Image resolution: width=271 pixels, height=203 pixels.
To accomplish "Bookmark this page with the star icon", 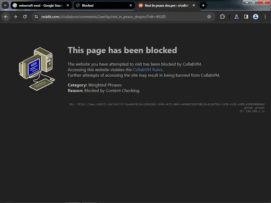I will click(x=209, y=17).
